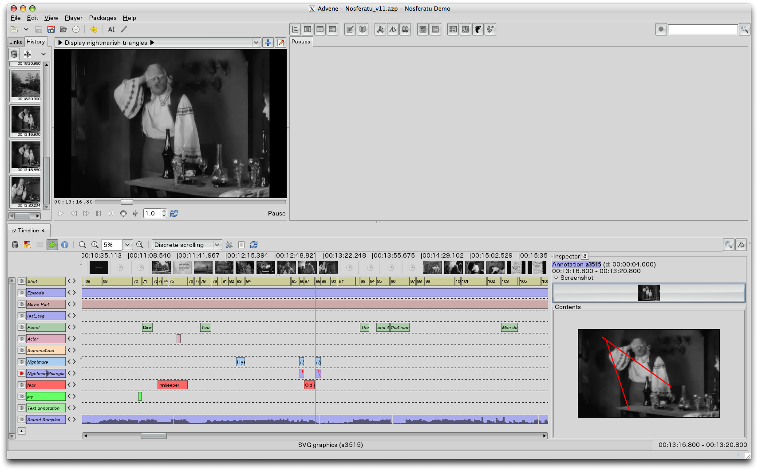Image resolution: width=758 pixels, height=470 pixels.
Task: Select the video file folder icon
Action: (x=63, y=29)
